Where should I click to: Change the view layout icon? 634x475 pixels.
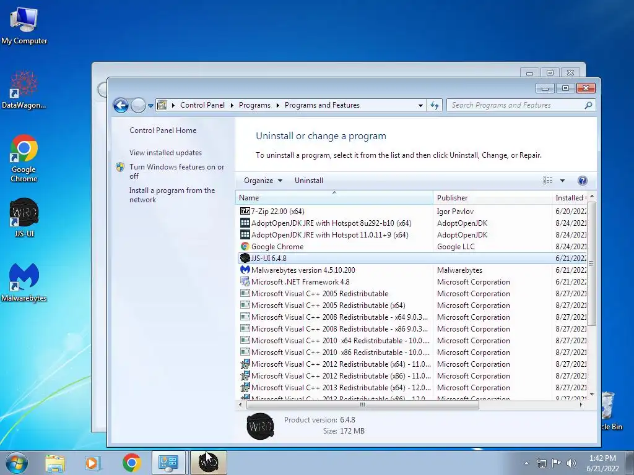[x=547, y=181]
